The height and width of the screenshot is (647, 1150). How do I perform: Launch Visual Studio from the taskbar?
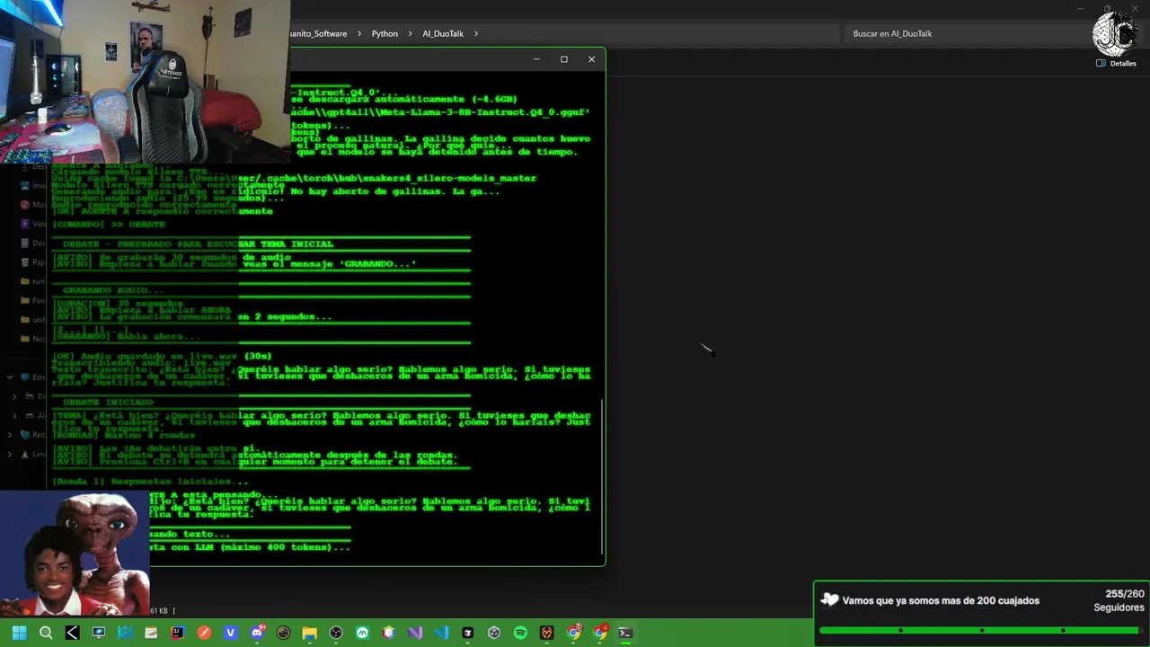click(x=415, y=633)
